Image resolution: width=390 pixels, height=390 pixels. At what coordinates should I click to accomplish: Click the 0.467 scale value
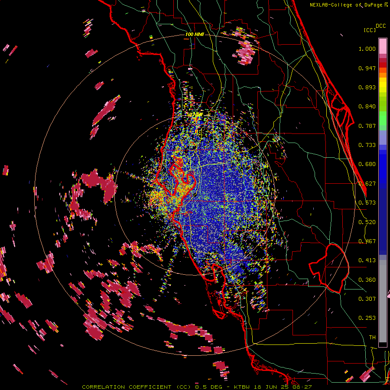point(367,241)
